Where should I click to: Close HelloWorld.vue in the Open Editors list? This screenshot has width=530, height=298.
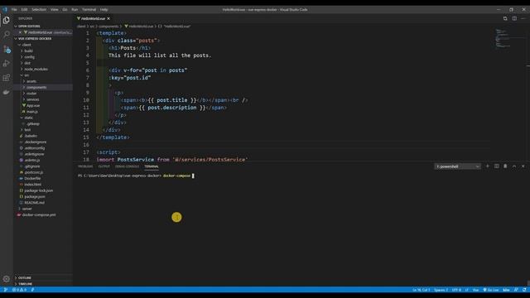20,32
